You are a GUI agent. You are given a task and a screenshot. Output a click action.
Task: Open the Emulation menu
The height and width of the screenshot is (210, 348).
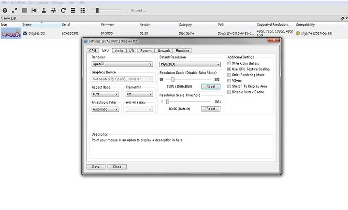tap(17, 2)
